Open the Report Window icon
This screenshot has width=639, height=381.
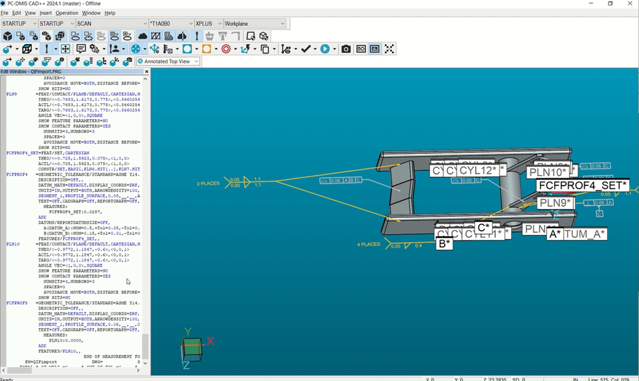coord(361,48)
